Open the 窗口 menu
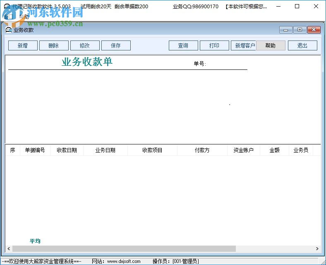 pyautogui.click(x=8, y=17)
